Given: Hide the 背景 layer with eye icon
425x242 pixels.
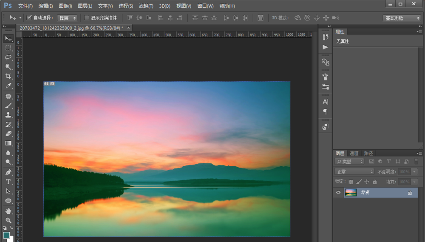Looking at the screenshot, I should click(338, 193).
